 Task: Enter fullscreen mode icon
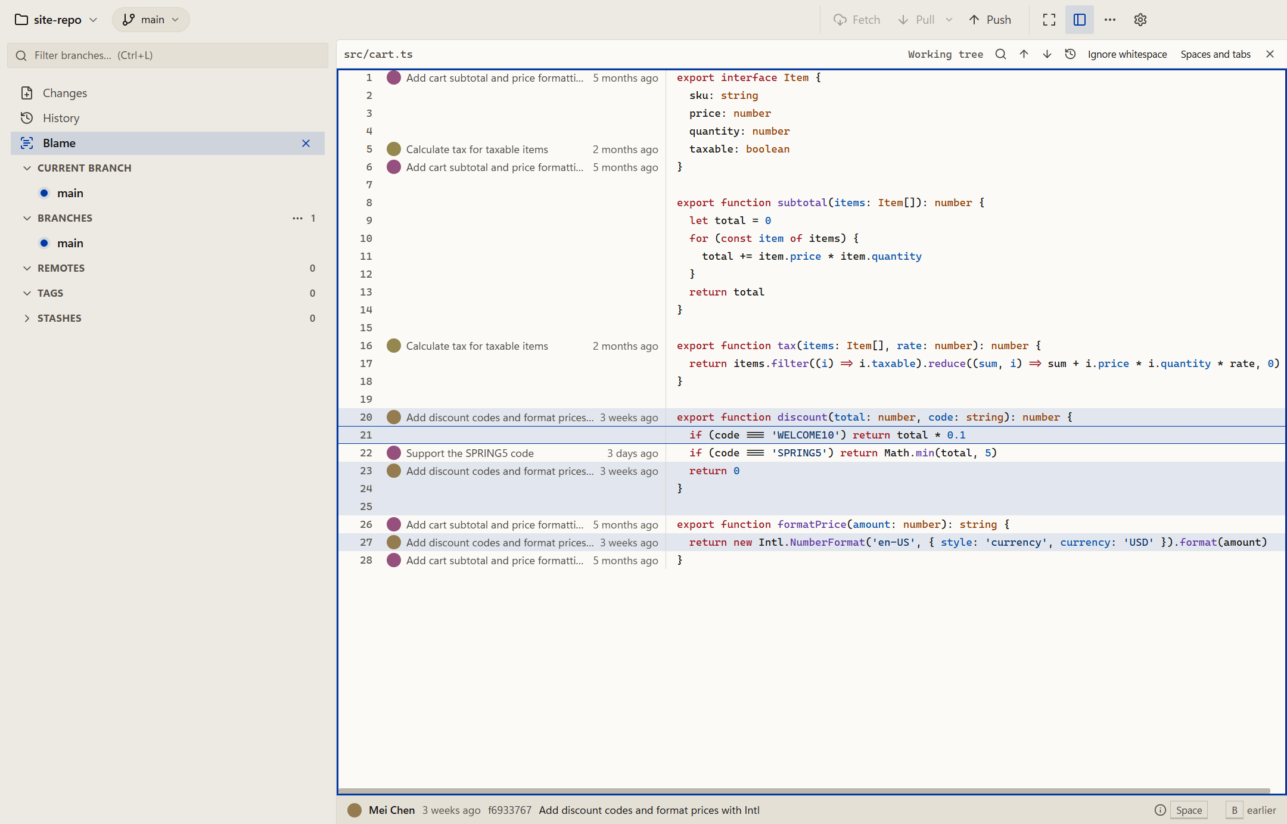tap(1049, 20)
